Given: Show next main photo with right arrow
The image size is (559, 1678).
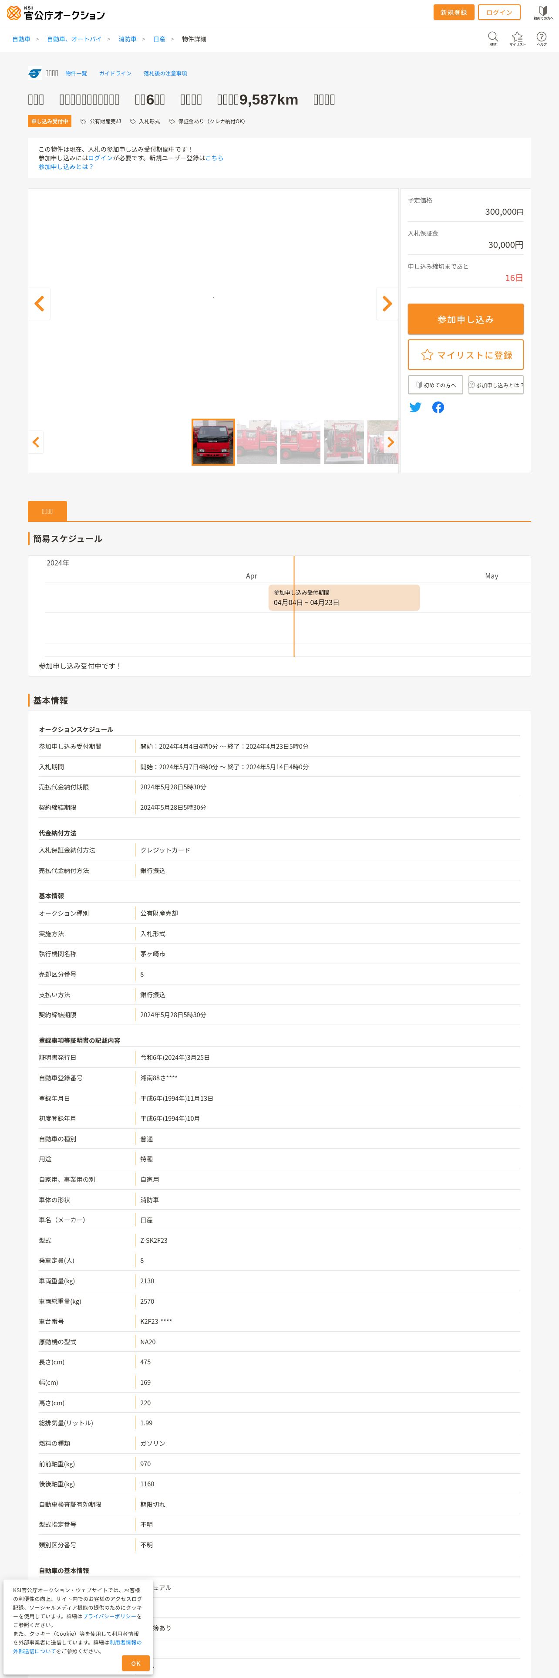Looking at the screenshot, I should click(x=387, y=304).
